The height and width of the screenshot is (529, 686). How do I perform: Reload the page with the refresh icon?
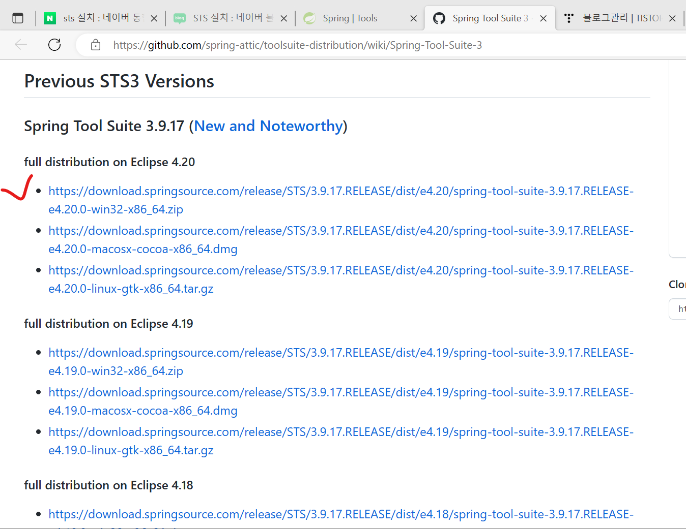coord(54,45)
